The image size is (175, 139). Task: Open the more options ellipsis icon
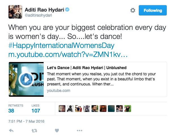pyautogui.click(x=80, y=131)
